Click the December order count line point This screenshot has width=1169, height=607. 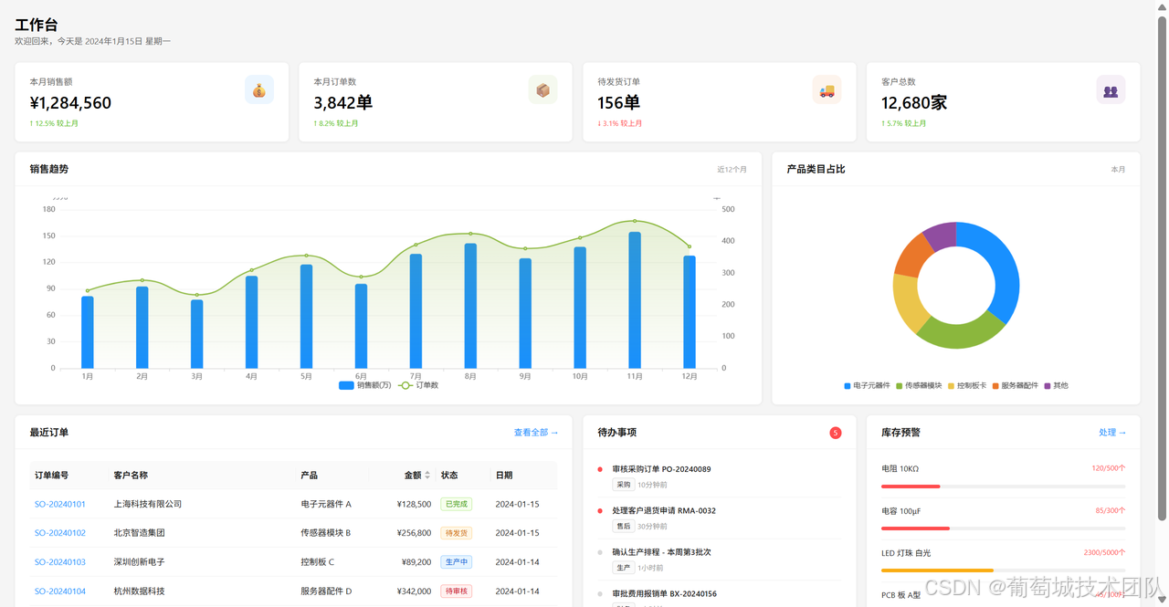coord(690,246)
